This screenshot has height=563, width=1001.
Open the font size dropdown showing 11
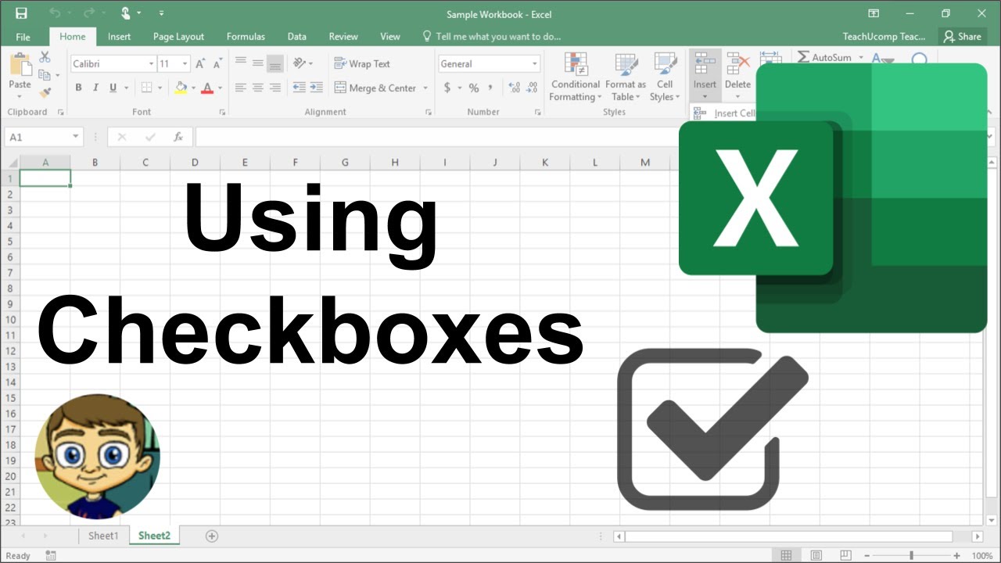[x=185, y=64]
